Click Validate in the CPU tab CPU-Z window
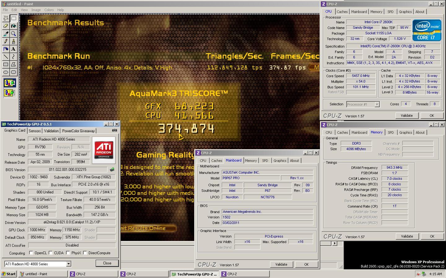Screen dimensions: 446x278 (x=407, y=116)
